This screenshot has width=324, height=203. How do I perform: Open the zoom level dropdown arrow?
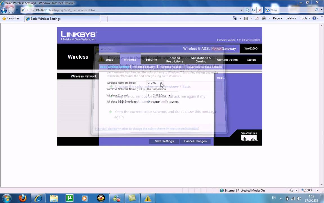[317, 190]
